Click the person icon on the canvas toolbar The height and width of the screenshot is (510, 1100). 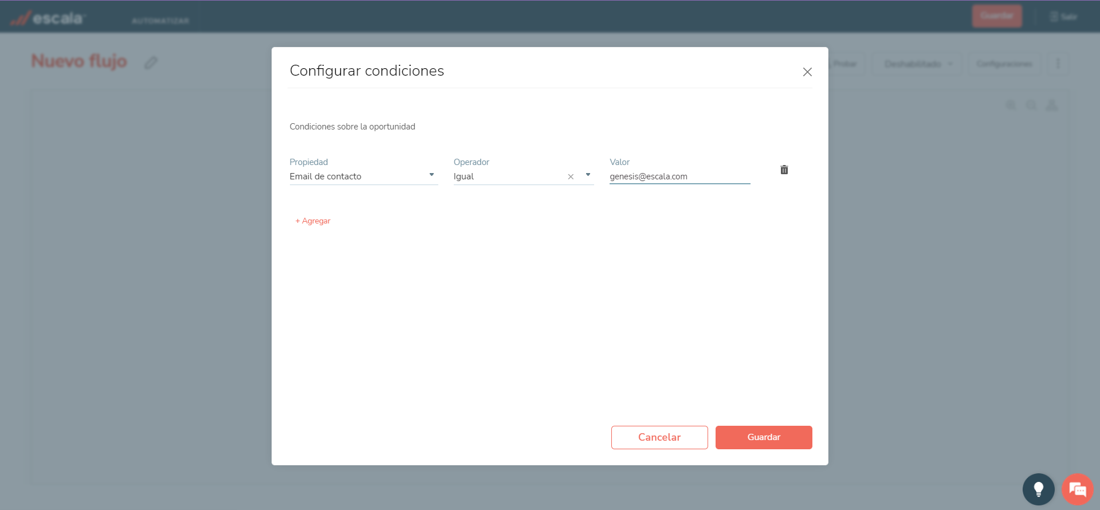click(x=1052, y=105)
